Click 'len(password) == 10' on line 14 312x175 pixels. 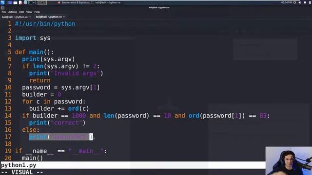coord(137,116)
